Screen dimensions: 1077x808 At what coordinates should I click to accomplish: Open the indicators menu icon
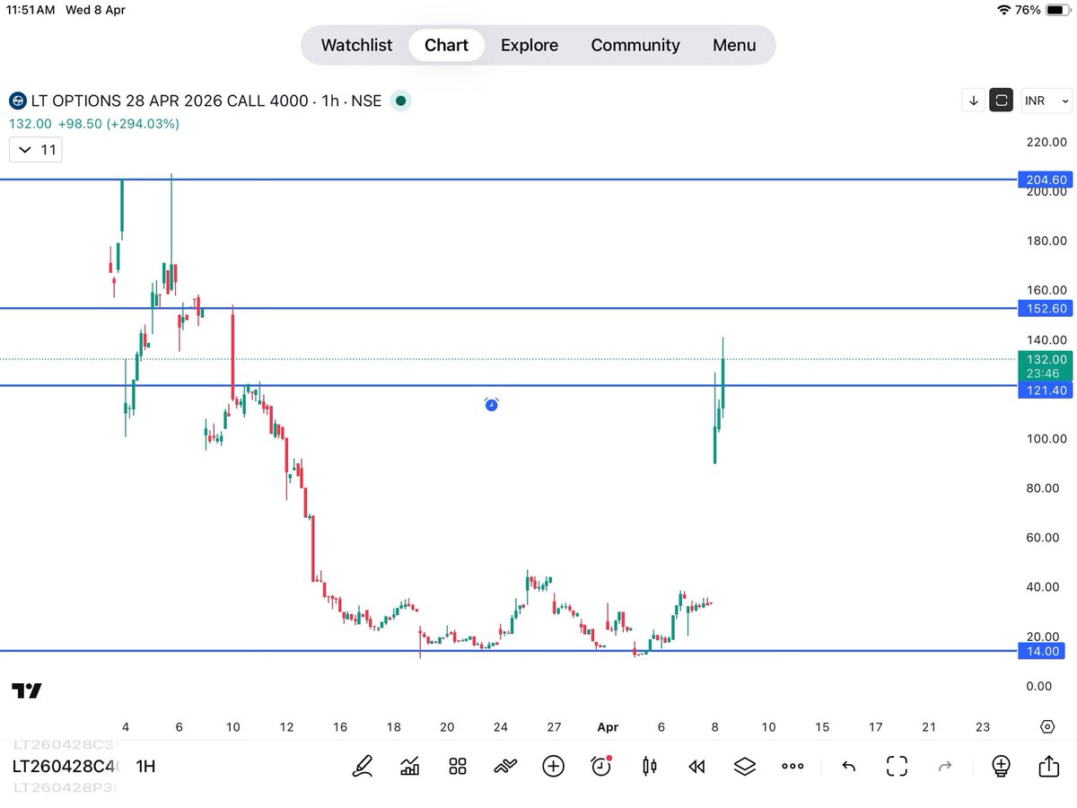[x=410, y=766]
